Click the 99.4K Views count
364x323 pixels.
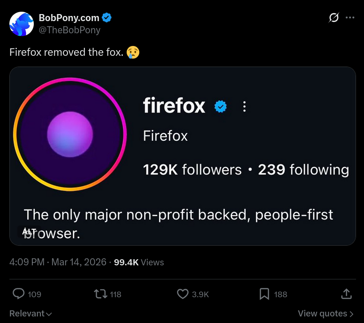coord(139,262)
